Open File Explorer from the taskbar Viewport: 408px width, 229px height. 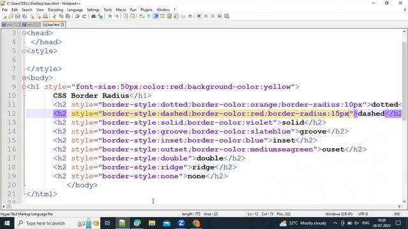152,223
